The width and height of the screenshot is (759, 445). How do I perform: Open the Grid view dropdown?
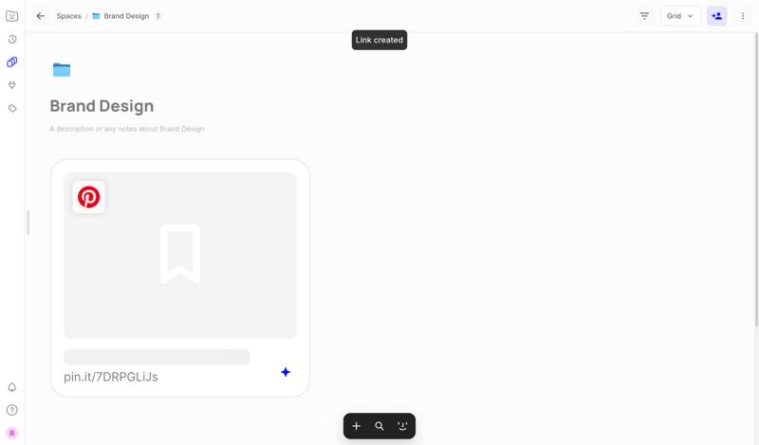pos(679,16)
